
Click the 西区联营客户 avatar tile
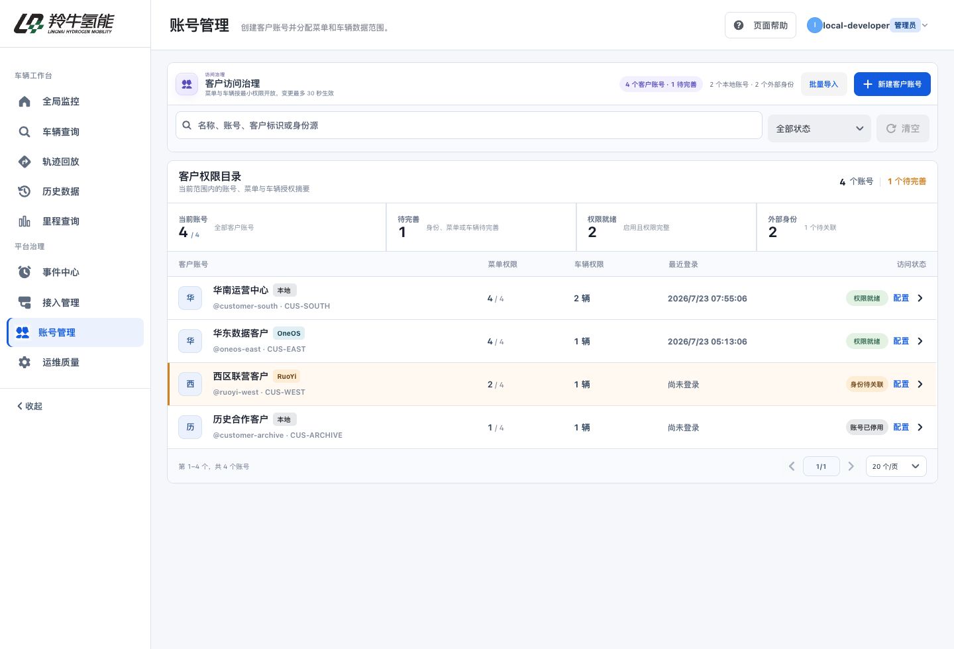pyautogui.click(x=190, y=384)
